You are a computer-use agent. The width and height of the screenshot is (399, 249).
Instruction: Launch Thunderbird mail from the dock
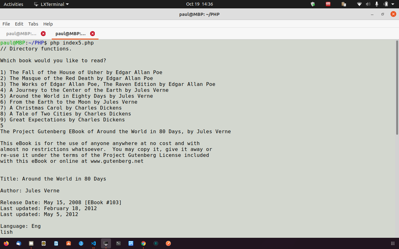click(x=19, y=243)
